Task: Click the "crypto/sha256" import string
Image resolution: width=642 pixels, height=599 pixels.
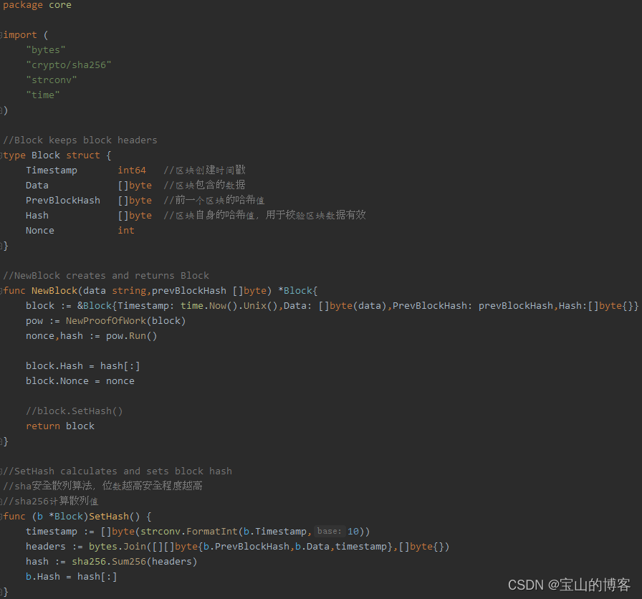Action: [x=69, y=65]
